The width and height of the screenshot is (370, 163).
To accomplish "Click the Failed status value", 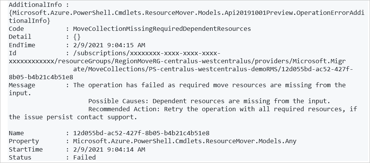I will (85, 158).
